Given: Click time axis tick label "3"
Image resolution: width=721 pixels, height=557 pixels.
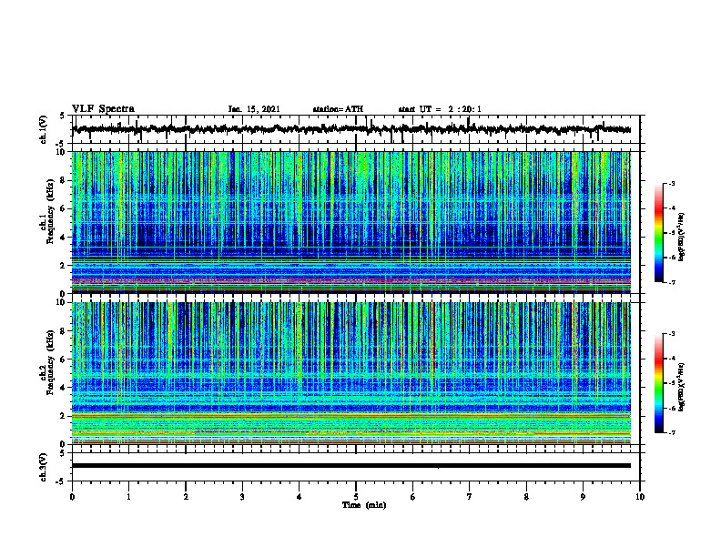Looking at the screenshot, I should click(242, 497).
